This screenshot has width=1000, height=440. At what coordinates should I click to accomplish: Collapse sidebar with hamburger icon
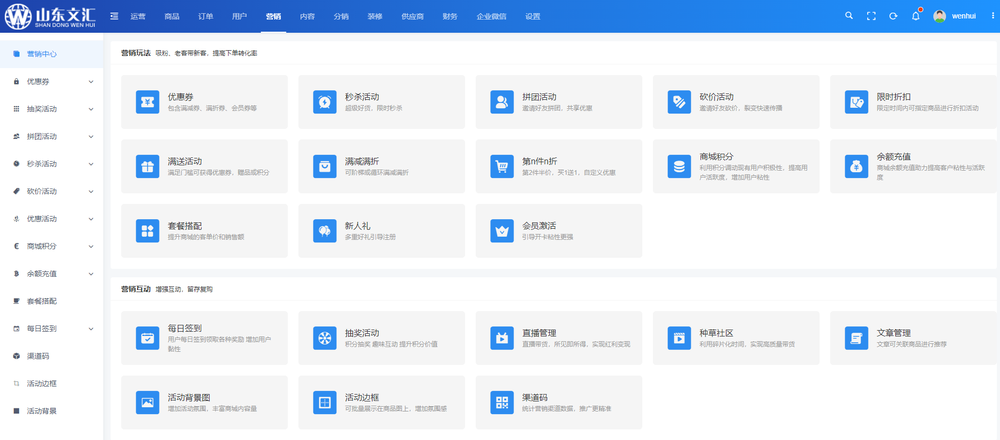(114, 16)
